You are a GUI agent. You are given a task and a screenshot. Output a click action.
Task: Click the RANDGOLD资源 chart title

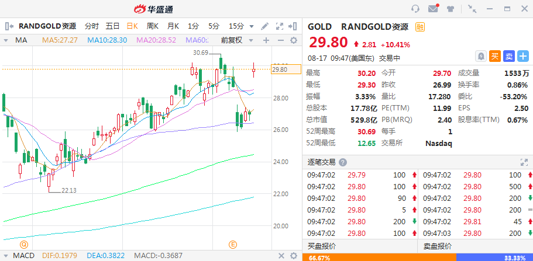point(47,26)
